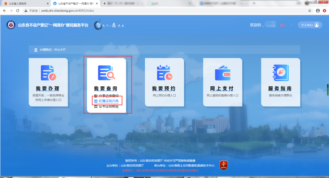Click the 我要办理 document icon
Image resolution: width=329 pixels, height=178 pixels.
click(x=48, y=72)
